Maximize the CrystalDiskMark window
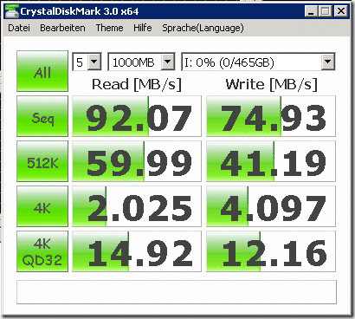Viewport: 355px width, 319px height. [326, 11]
